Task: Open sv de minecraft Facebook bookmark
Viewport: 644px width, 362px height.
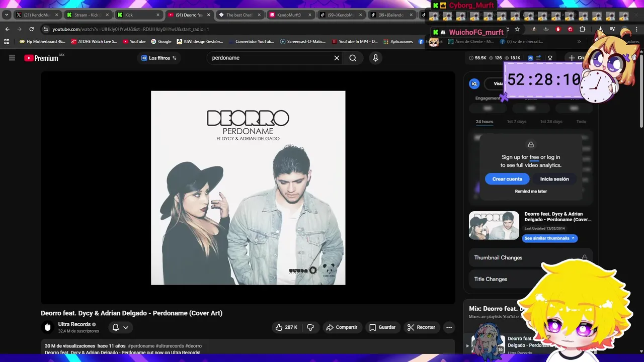Action: tap(521, 42)
